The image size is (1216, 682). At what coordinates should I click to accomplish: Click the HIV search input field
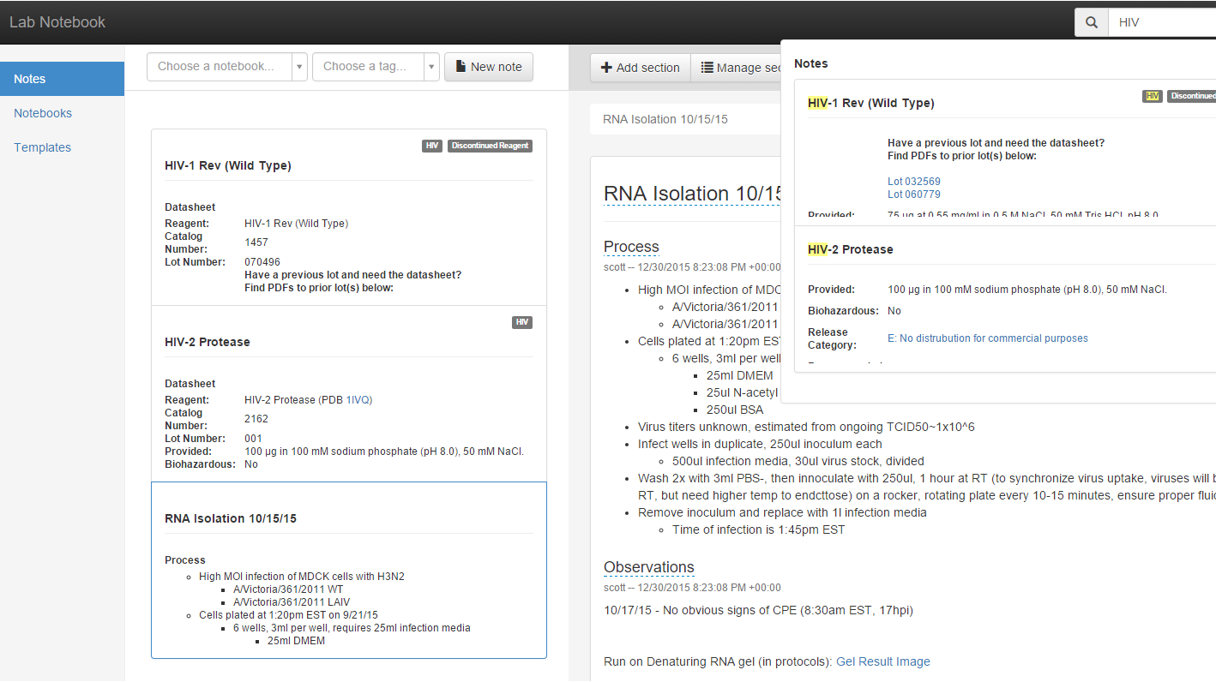[x=1162, y=22]
